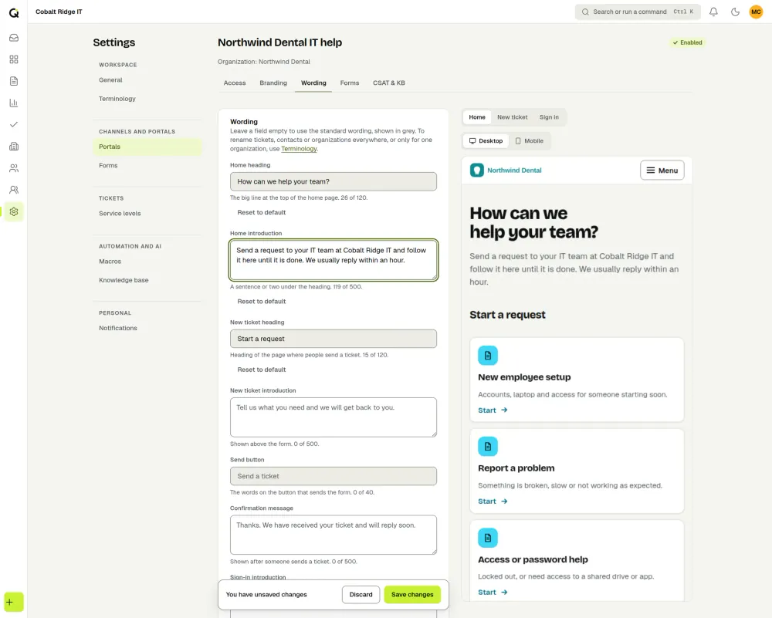This screenshot has height=618, width=772.
Task: Open the notifications bell icon
Action: coord(713,12)
